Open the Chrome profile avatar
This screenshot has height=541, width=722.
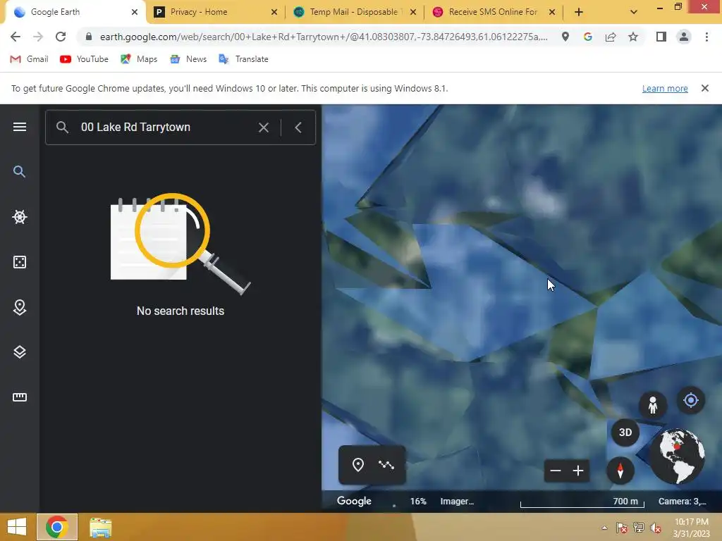pos(684,37)
